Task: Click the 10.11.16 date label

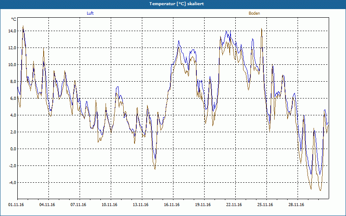Action: 109,205
